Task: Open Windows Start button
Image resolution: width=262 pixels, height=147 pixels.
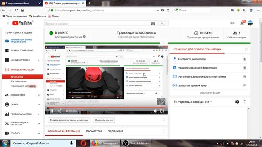Action: [5, 143]
